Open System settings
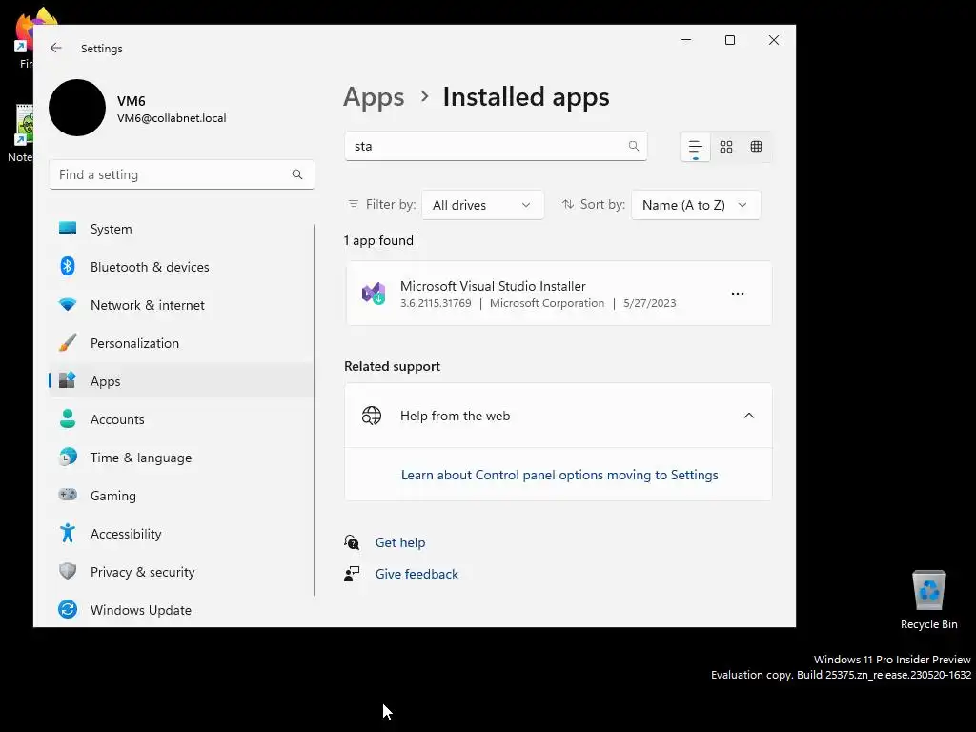The width and height of the screenshot is (976, 732). (x=180, y=229)
